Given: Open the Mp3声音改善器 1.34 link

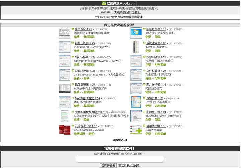Looking at the screenshot, I should tap(87, 98).
